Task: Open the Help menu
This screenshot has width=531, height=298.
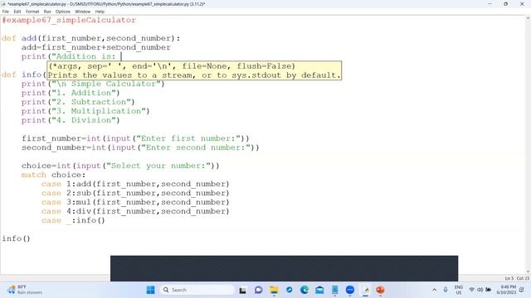Action: pos(100,12)
